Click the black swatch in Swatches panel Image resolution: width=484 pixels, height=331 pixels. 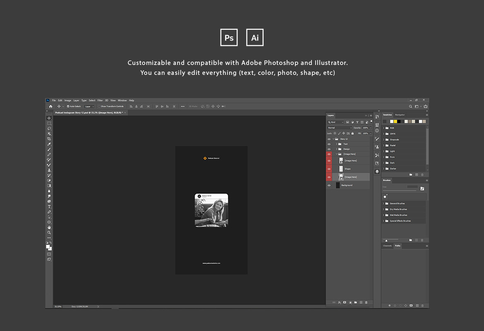point(399,121)
